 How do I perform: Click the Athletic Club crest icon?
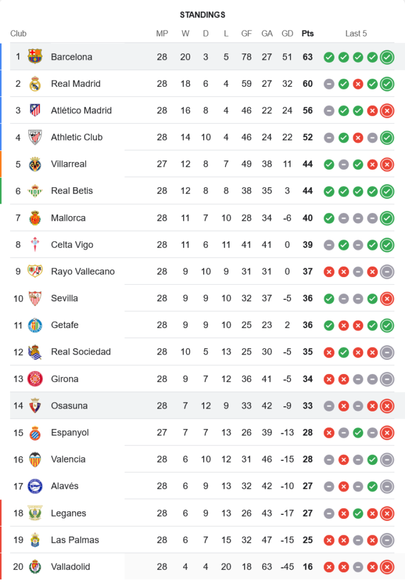click(x=35, y=137)
